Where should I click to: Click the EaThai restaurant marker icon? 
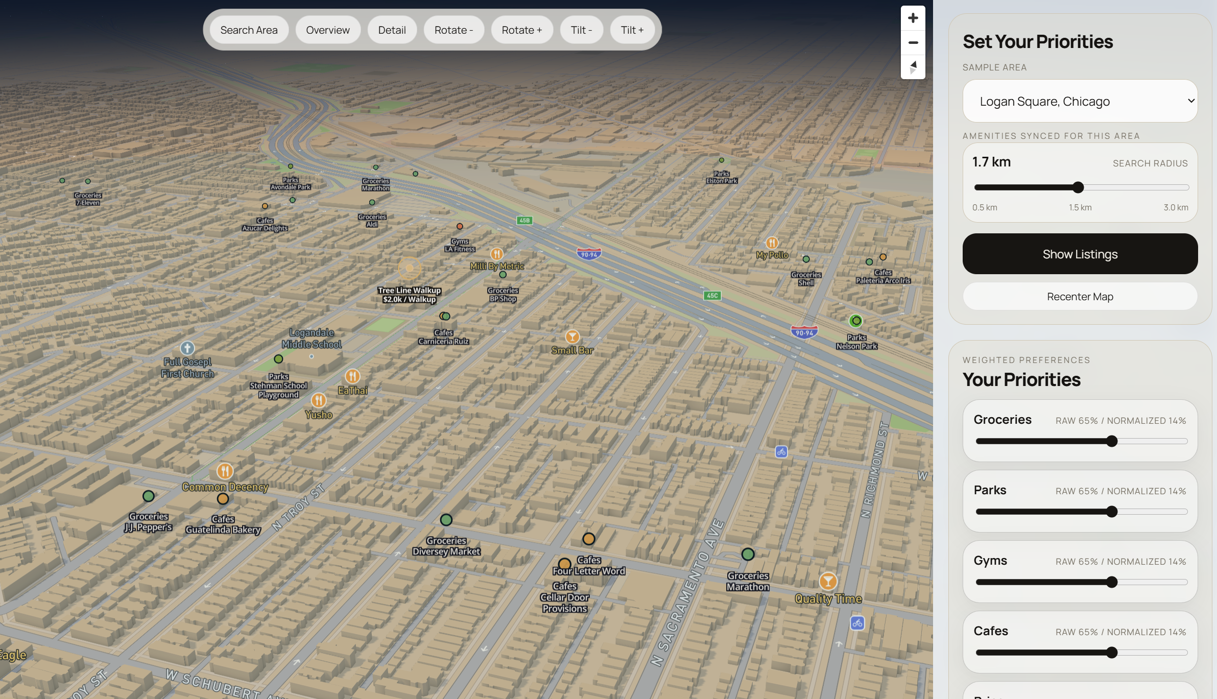352,376
